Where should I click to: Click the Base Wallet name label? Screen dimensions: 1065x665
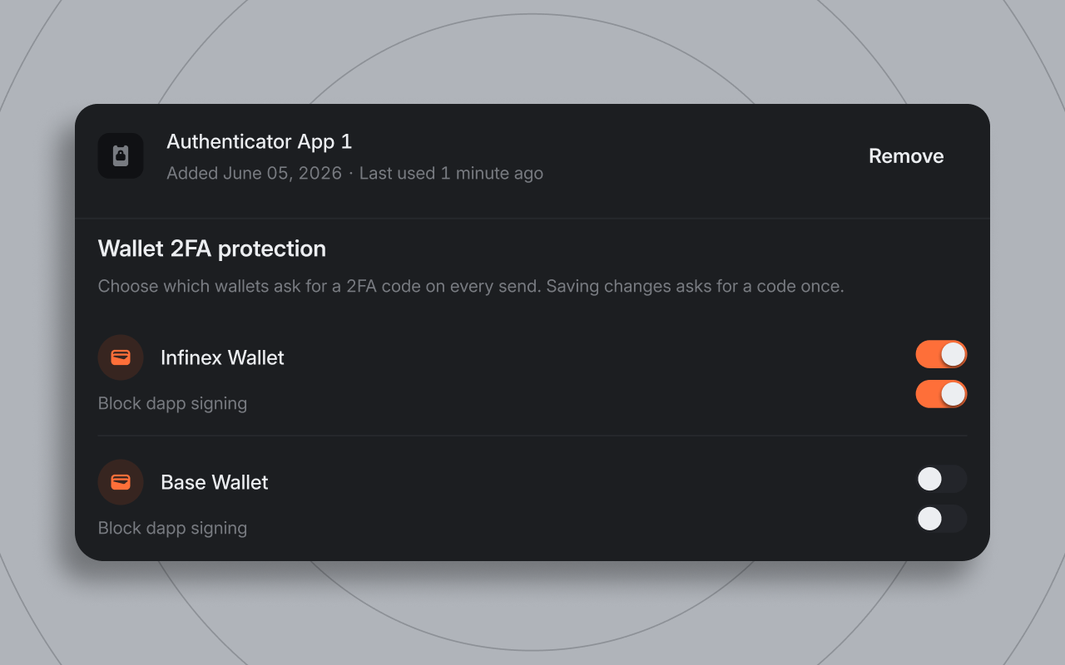coord(215,482)
